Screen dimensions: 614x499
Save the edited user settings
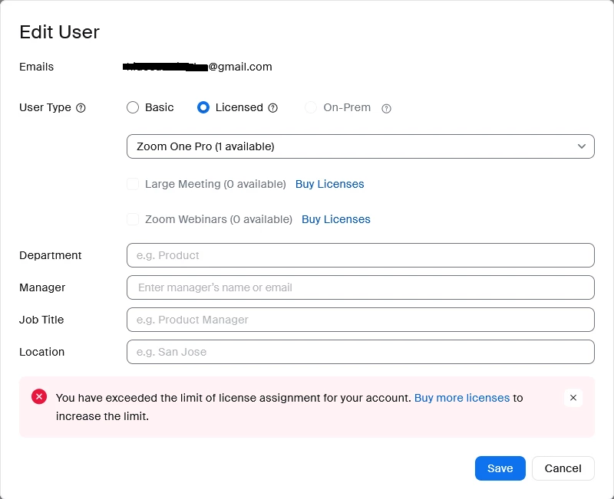[x=500, y=468]
